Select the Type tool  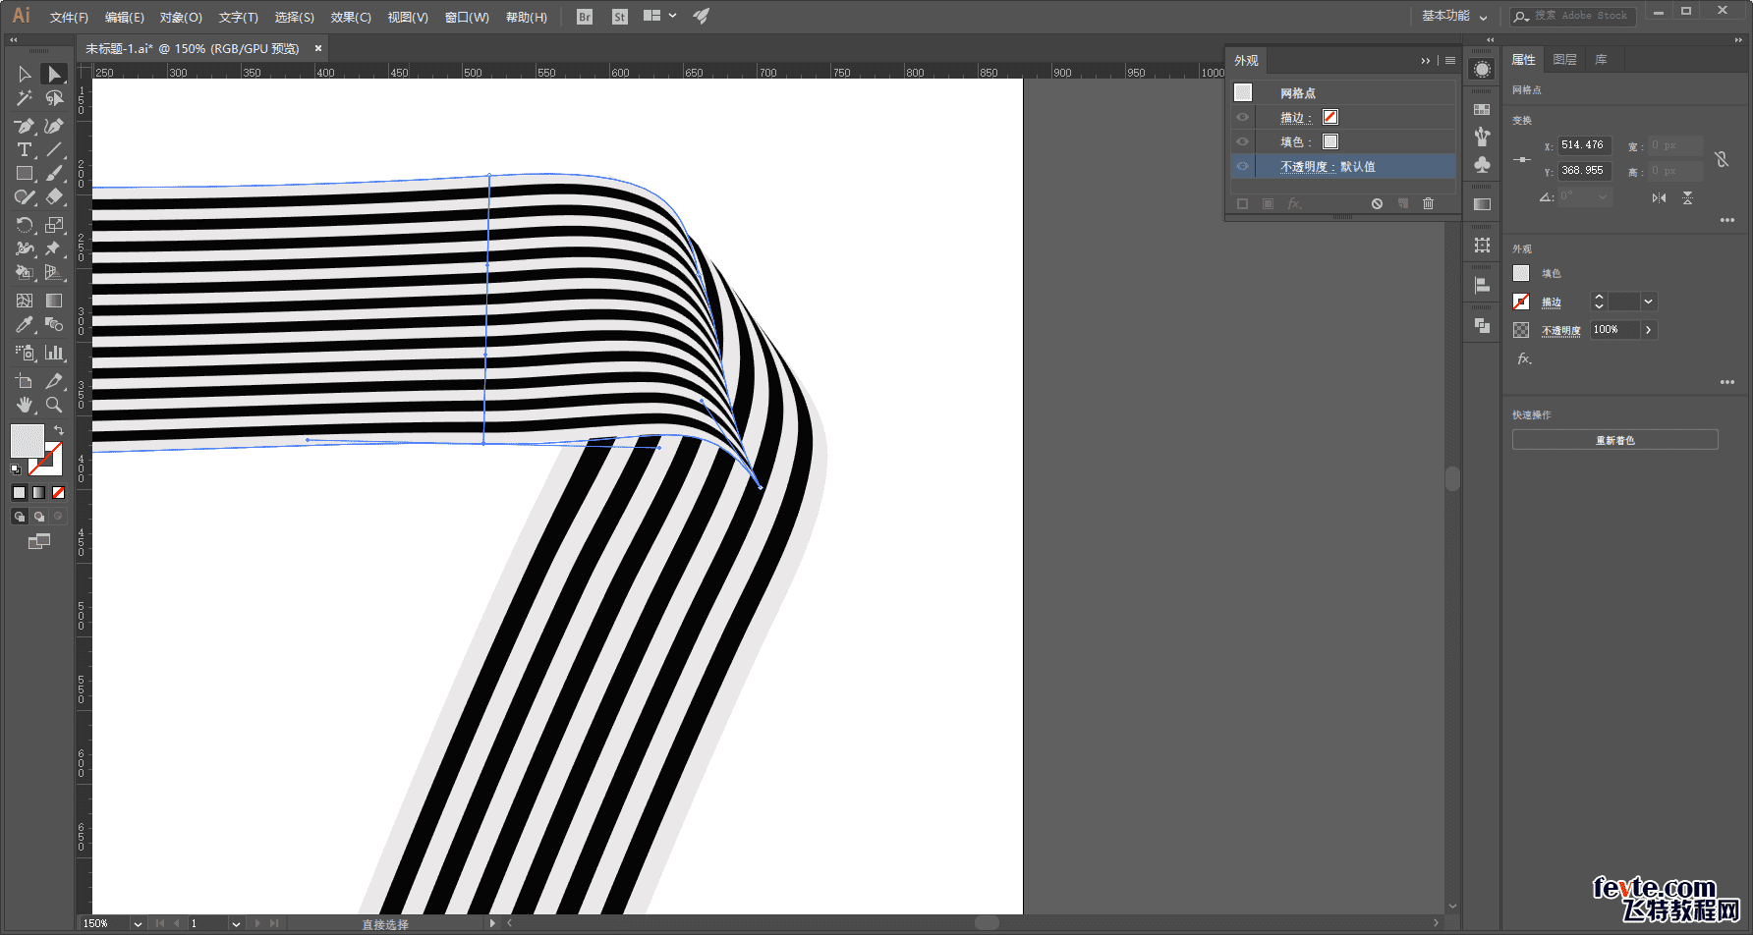24,150
